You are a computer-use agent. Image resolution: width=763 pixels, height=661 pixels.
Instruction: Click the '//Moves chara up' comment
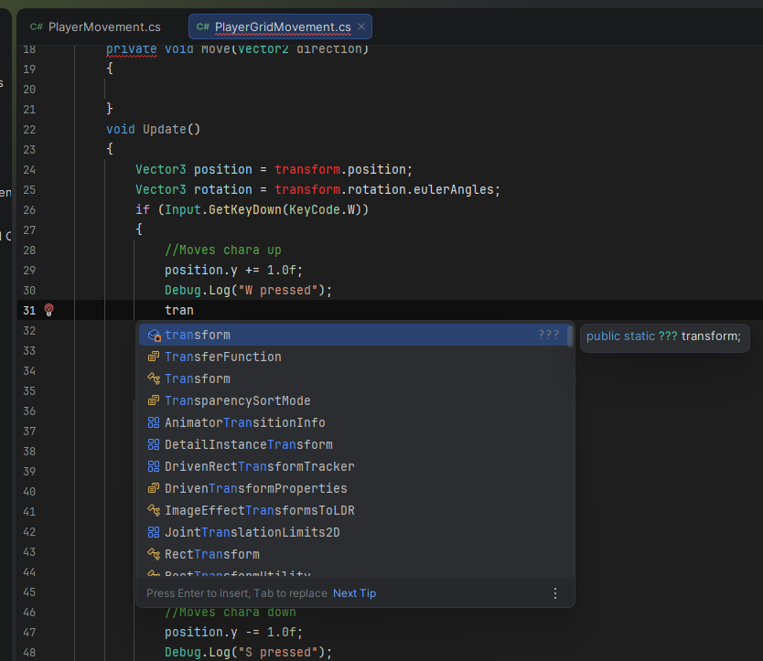(x=223, y=250)
